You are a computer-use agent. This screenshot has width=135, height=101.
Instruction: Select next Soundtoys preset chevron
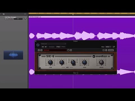pyautogui.click(x=41, y=50)
